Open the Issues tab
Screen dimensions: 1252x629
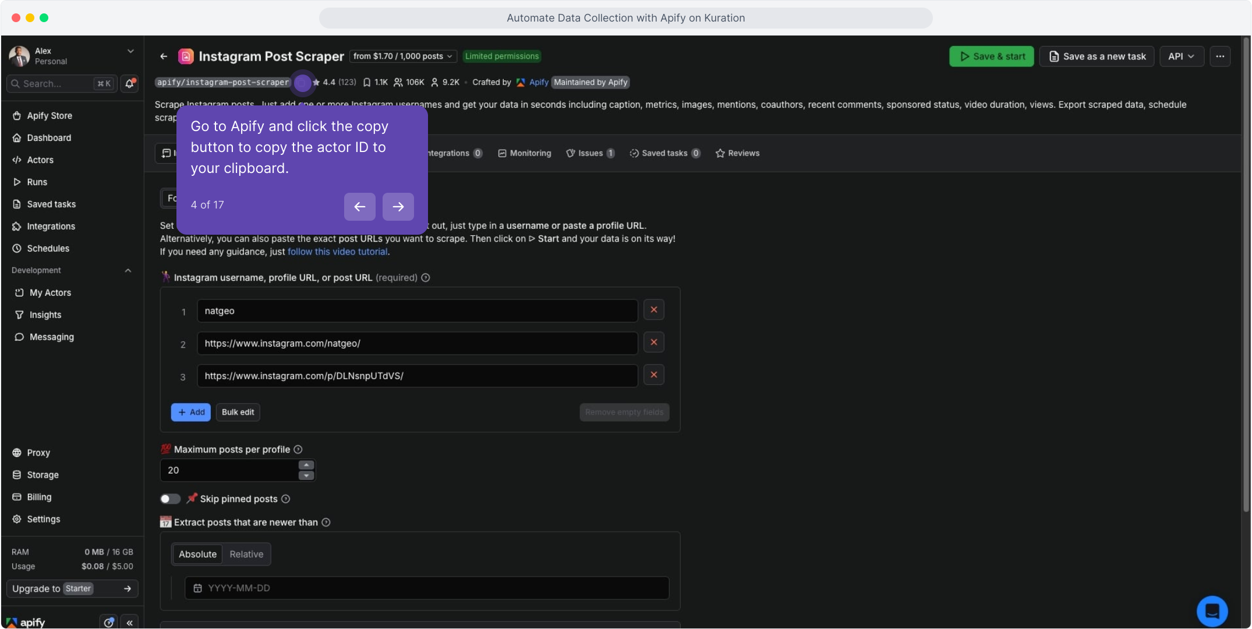tap(590, 153)
